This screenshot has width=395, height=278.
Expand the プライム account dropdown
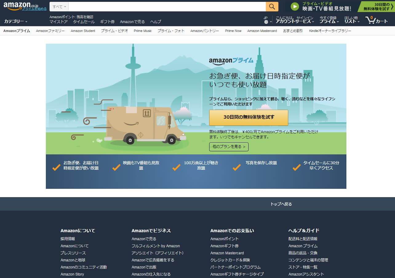click(x=329, y=21)
